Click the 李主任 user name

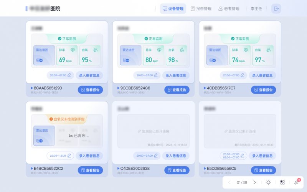(256, 8)
